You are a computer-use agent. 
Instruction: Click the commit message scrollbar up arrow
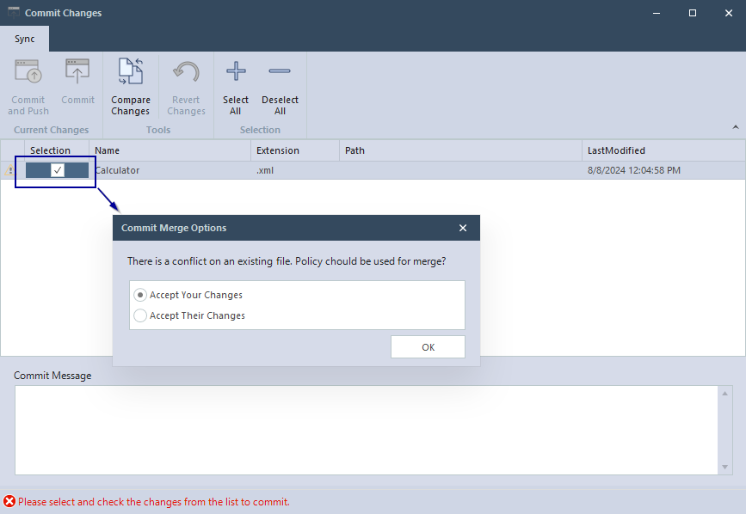[x=724, y=394]
